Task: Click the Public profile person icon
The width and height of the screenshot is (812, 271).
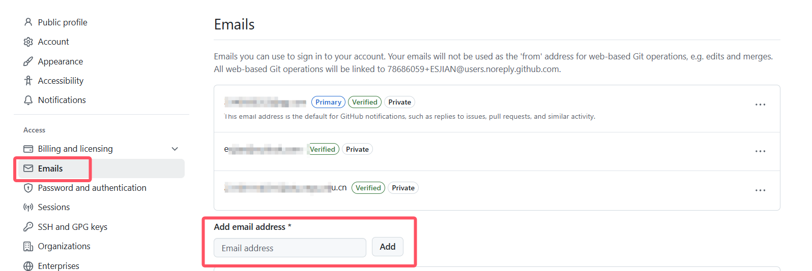Action: coord(28,22)
